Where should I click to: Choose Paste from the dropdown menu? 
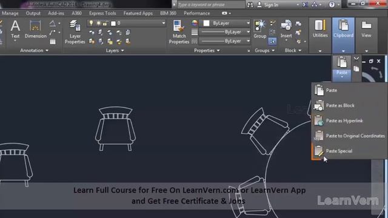349,90
